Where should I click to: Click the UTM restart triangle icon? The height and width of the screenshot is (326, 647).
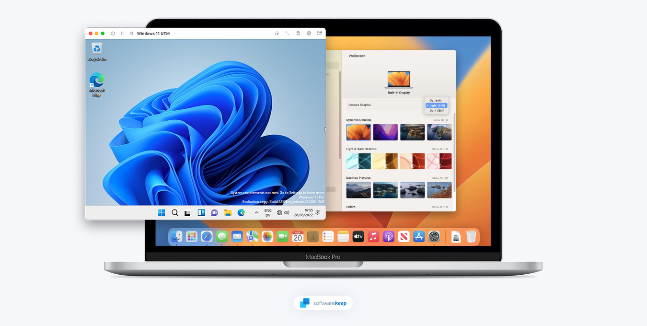tap(131, 34)
